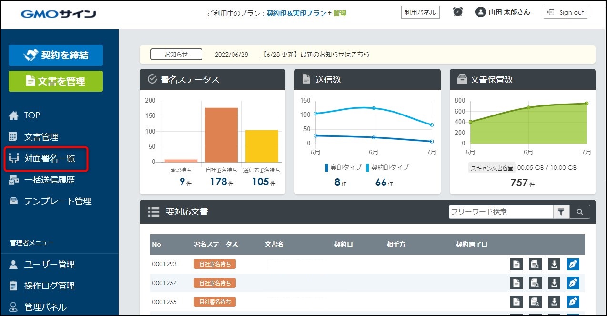
Task: Download document 0001293
Action: click(x=554, y=264)
